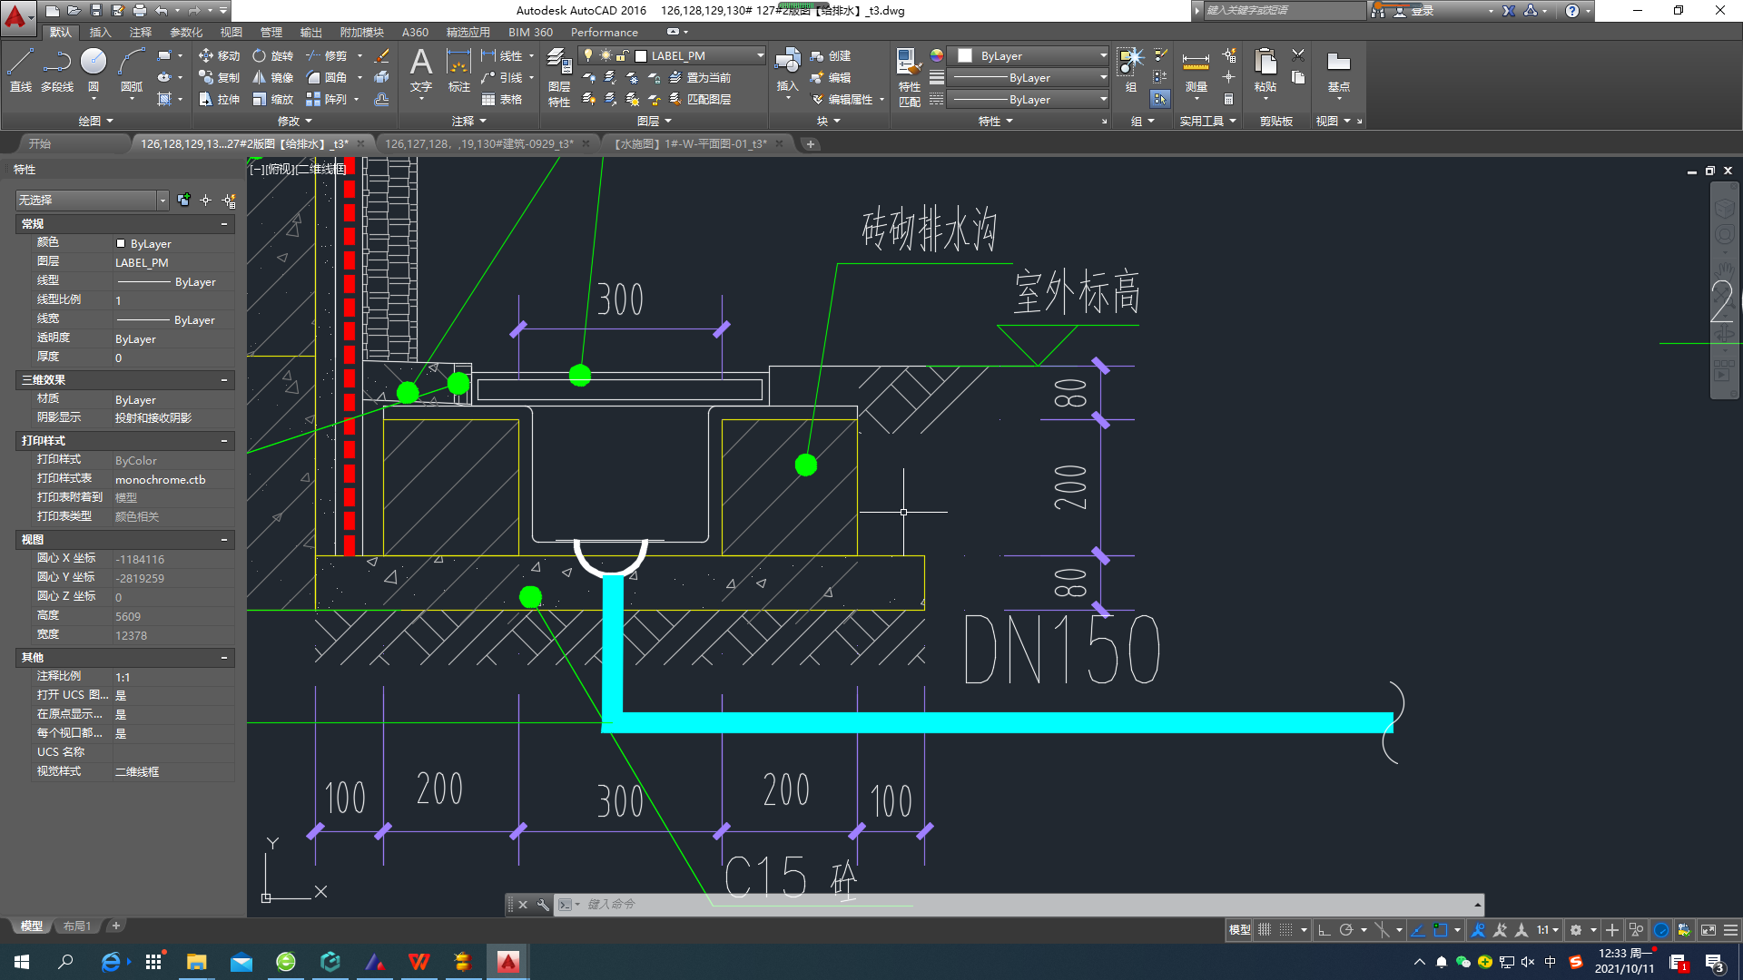Image resolution: width=1743 pixels, height=980 pixels.
Task: Open the 视图 ribbon tab
Action: [x=231, y=32]
